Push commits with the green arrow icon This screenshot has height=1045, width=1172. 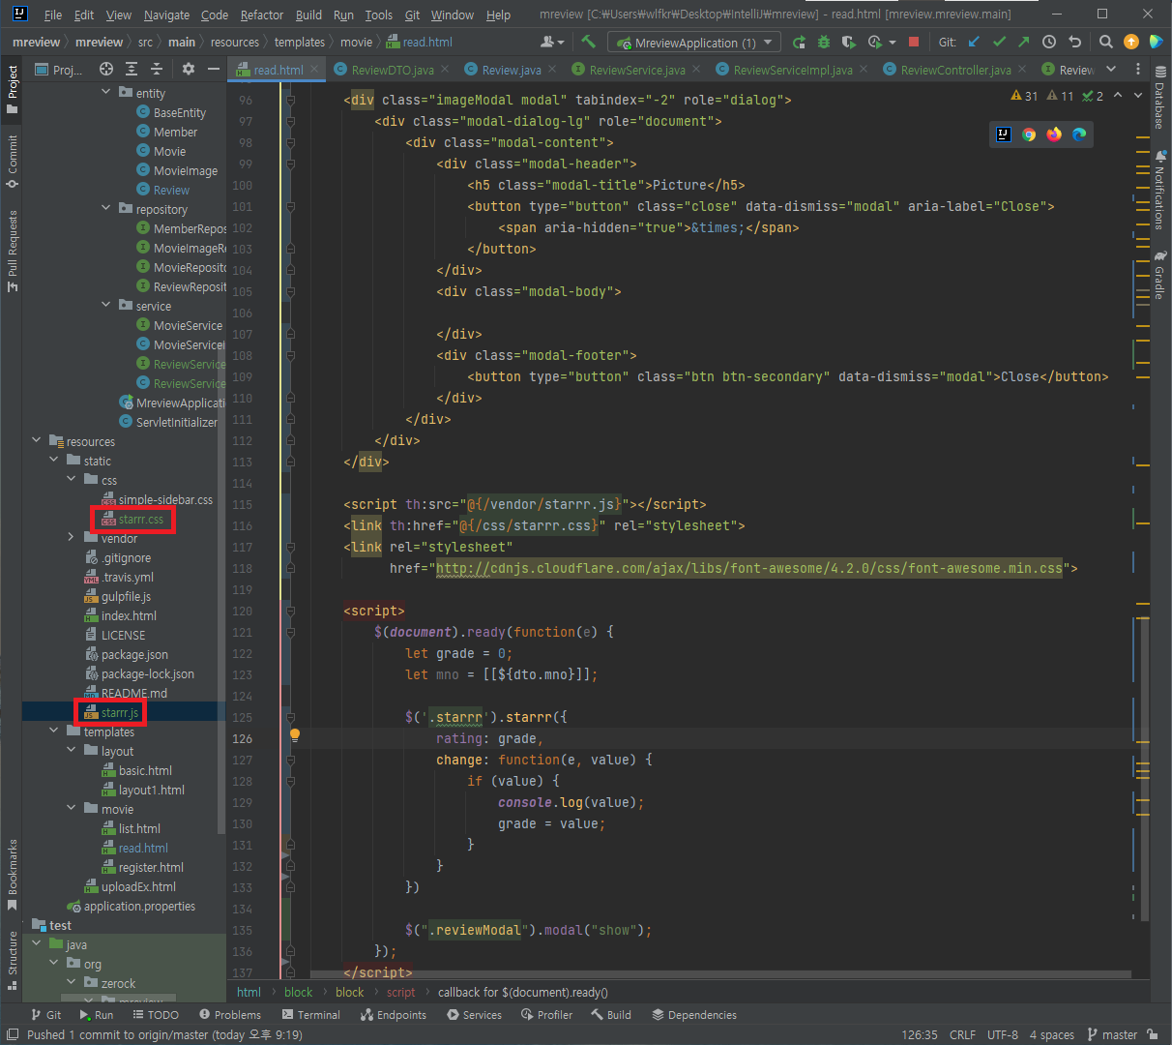(x=1024, y=43)
